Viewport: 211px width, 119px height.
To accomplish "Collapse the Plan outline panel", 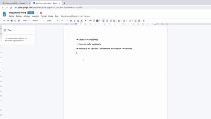I will [32, 30].
